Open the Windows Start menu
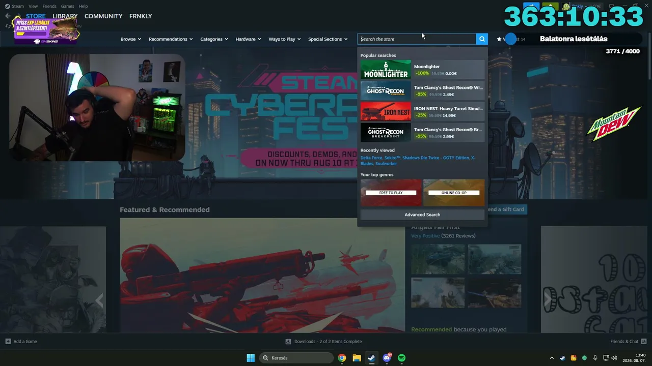The width and height of the screenshot is (652, 366). [251, 358]
